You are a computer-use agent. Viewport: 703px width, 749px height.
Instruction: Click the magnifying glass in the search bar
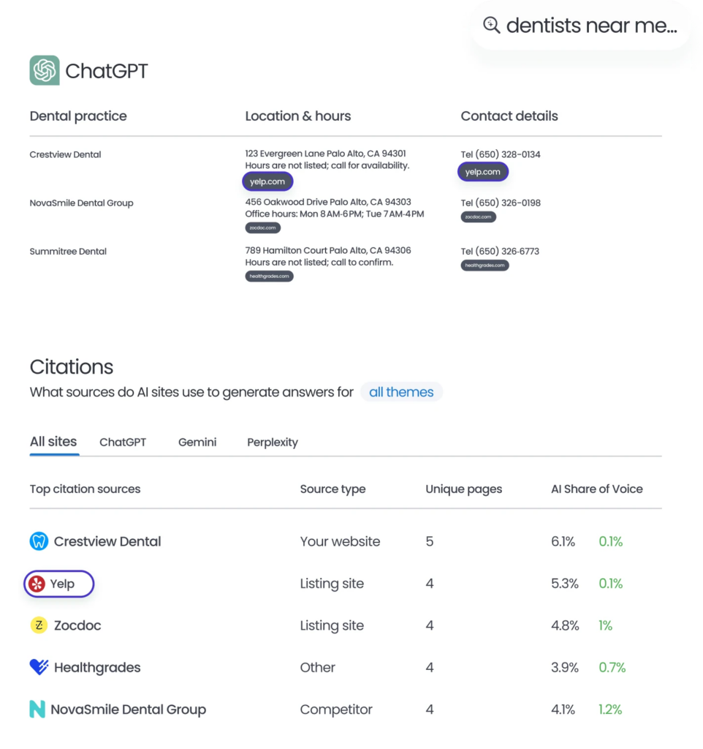492,25
